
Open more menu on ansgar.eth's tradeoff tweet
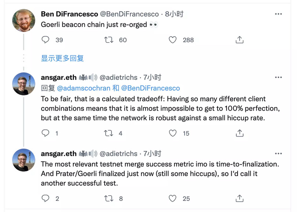pos(278,78)
